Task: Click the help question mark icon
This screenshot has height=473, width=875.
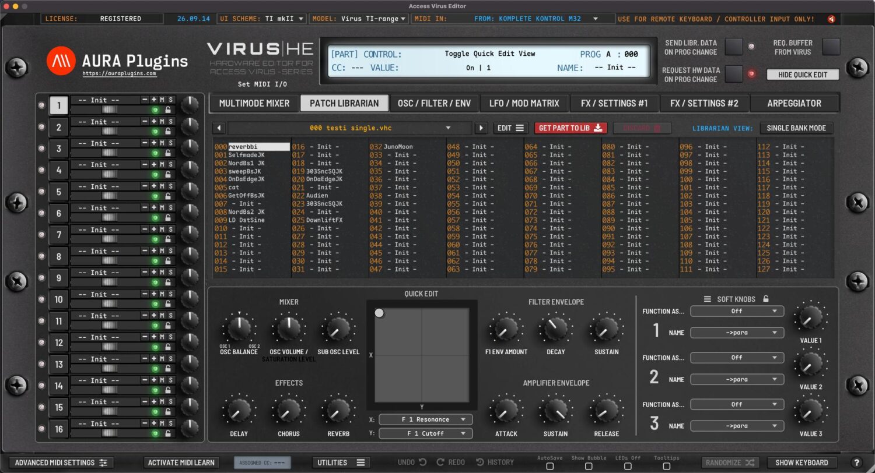Action: coord(856,463)
